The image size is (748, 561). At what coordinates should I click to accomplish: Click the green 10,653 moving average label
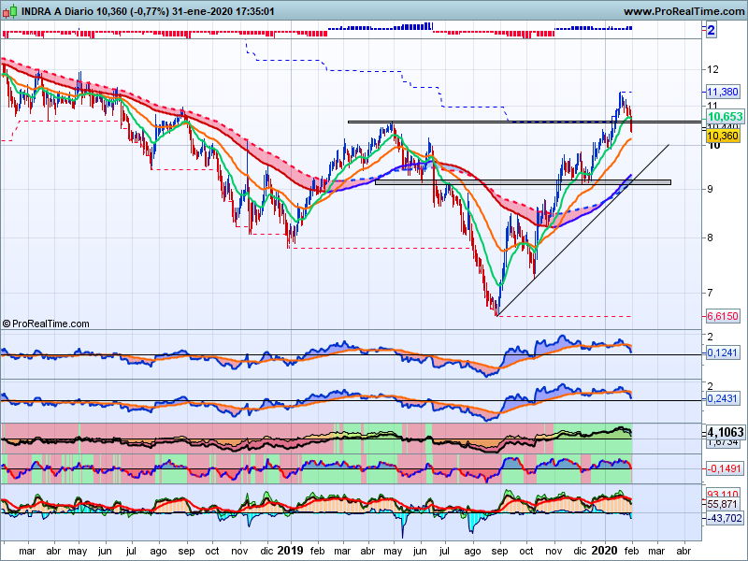tap(726, 116)
